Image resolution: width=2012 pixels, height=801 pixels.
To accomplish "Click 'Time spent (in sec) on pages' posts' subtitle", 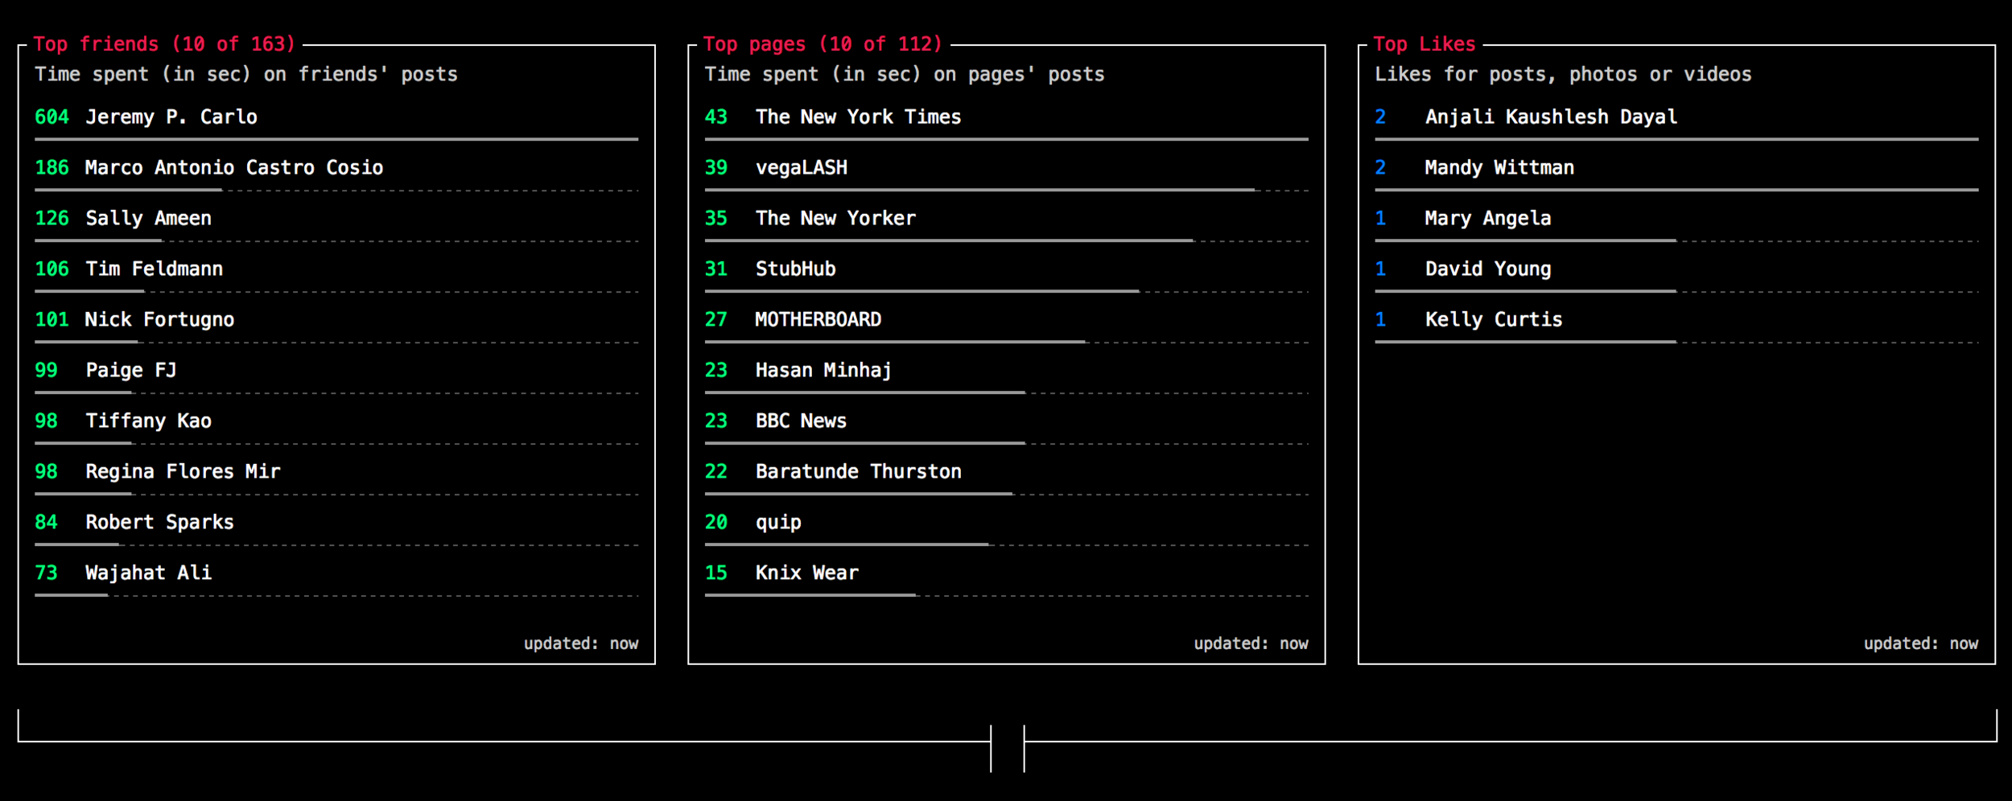I will pos(905,75).
